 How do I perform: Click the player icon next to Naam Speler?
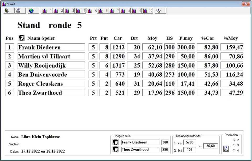click(x=22, y=38)
